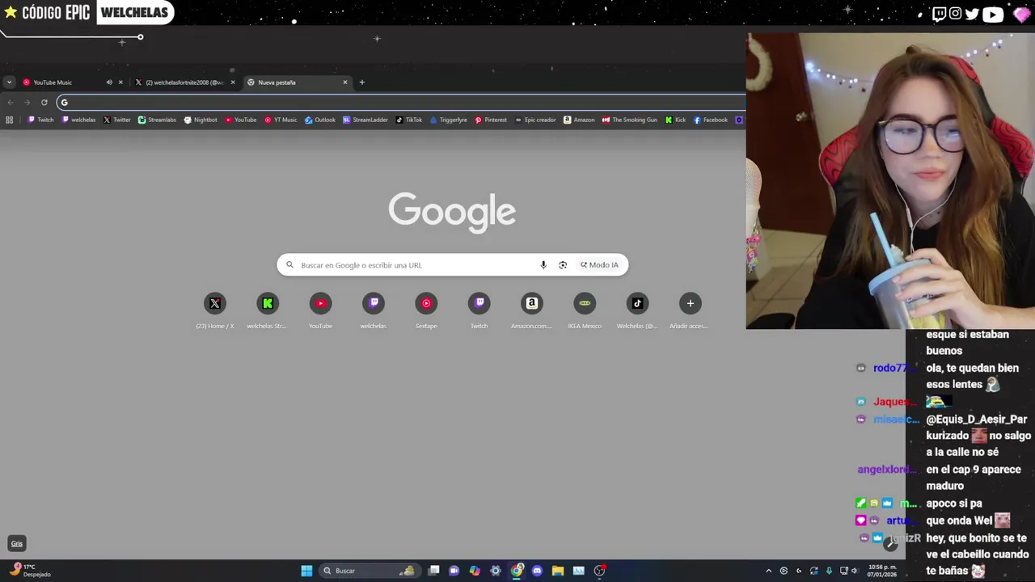Open the Welchelas TikTok shortcut tile

[637, 310]
